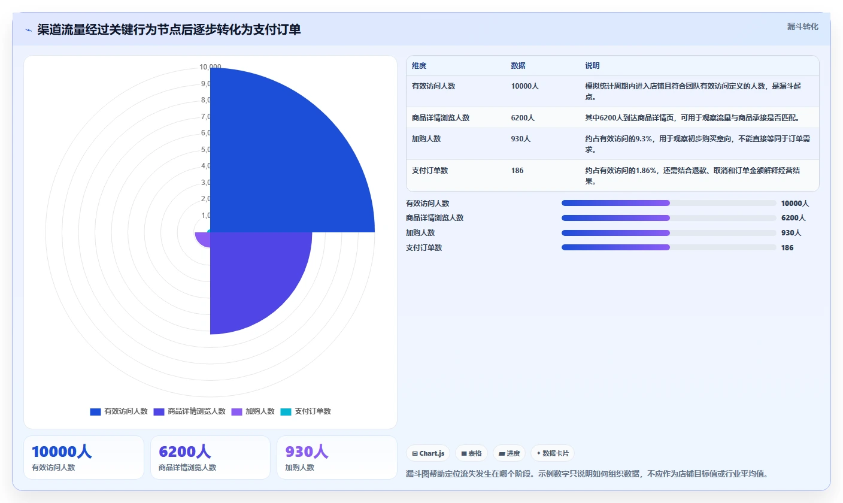Viewport: 843px width, 503px height.
Task: Click the 加购人数 table row label
Action: (x=426, y=139)
